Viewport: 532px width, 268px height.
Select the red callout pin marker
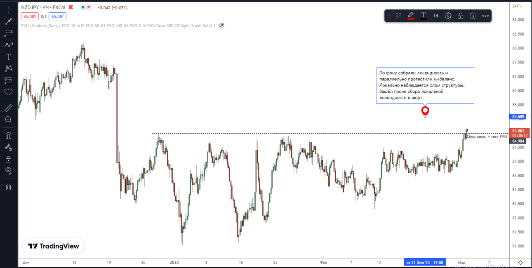click(x=425, y=111)
